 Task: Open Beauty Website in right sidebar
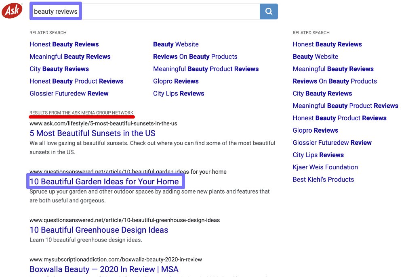[316, 56]
